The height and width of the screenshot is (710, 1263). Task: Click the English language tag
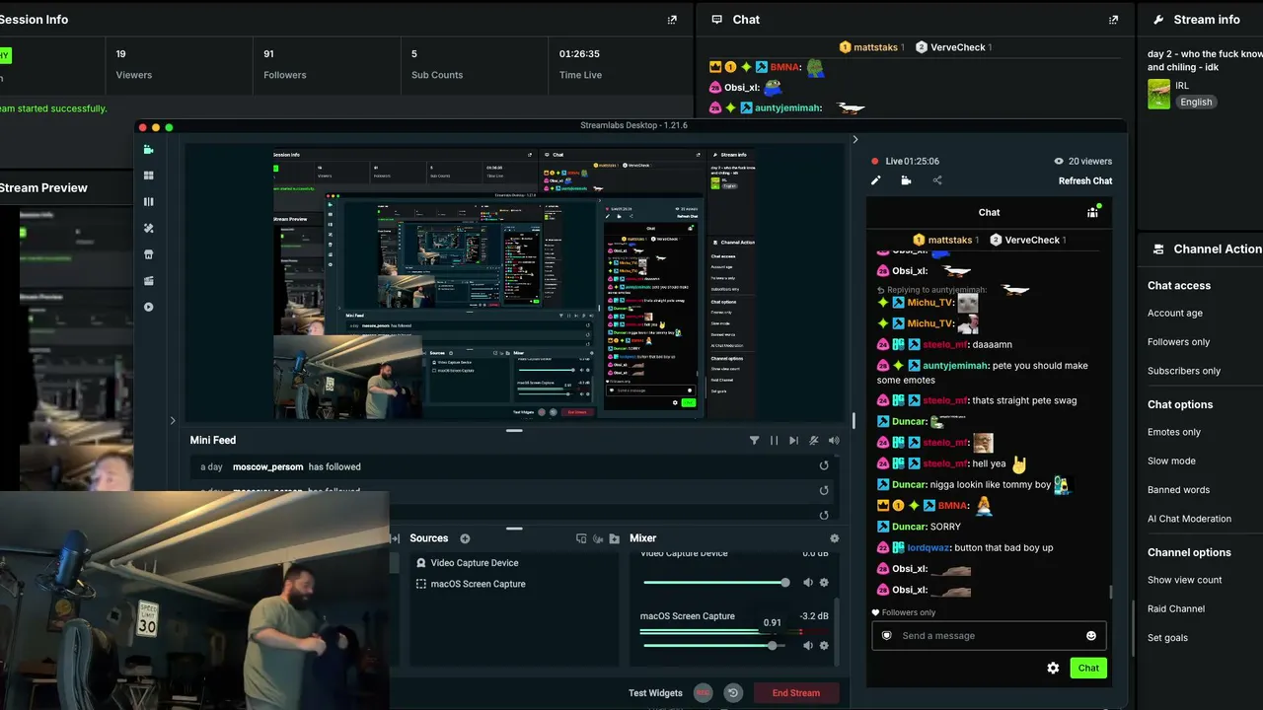click(x=1196, y=102)
